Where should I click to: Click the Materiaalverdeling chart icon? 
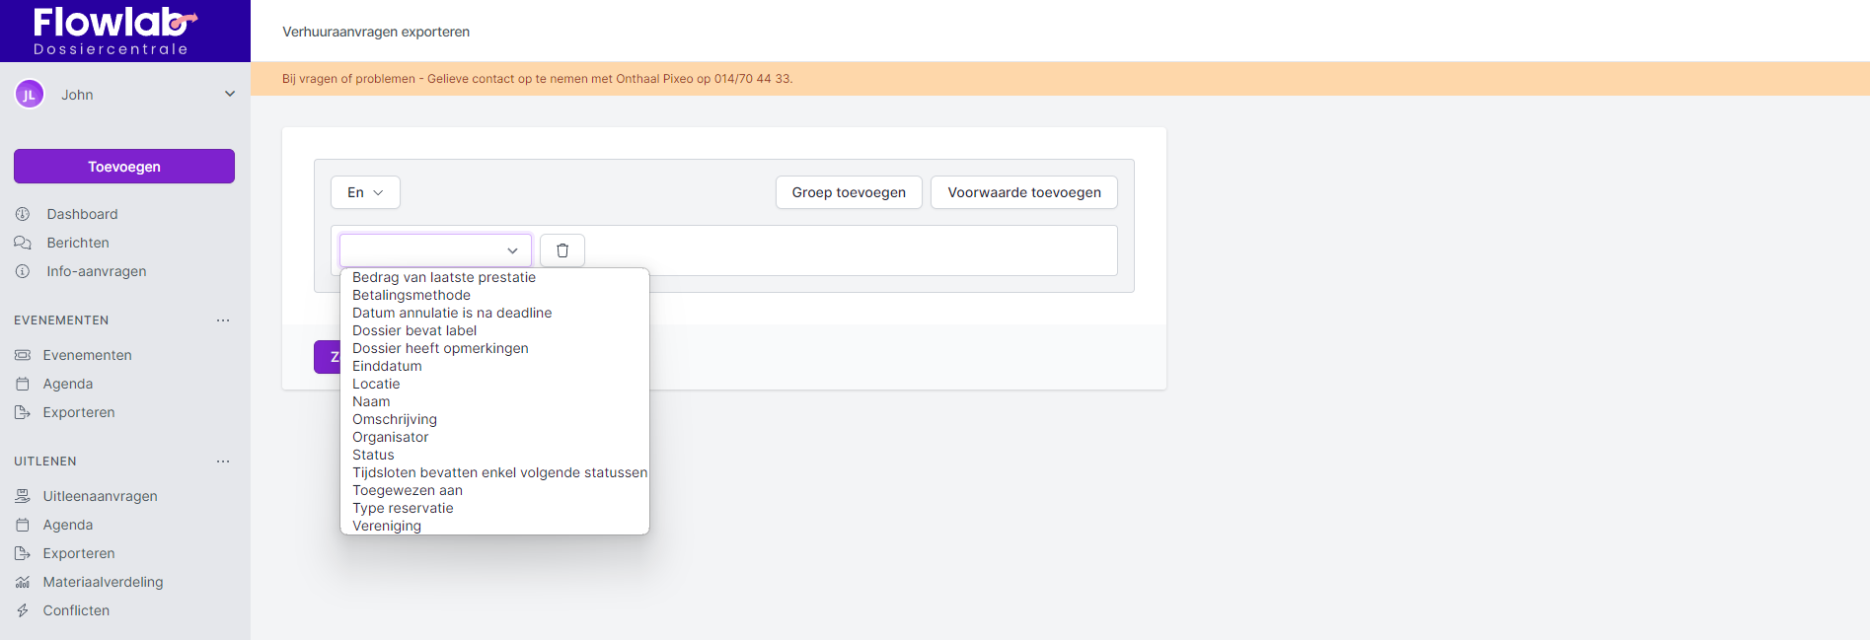click(23, 582)
